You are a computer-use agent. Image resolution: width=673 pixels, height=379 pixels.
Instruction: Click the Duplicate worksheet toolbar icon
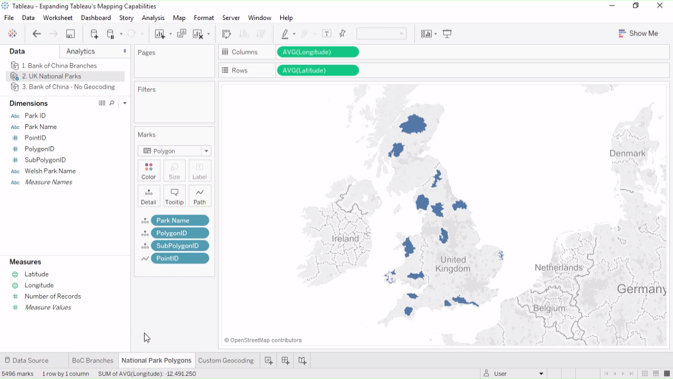coord(181,34)
